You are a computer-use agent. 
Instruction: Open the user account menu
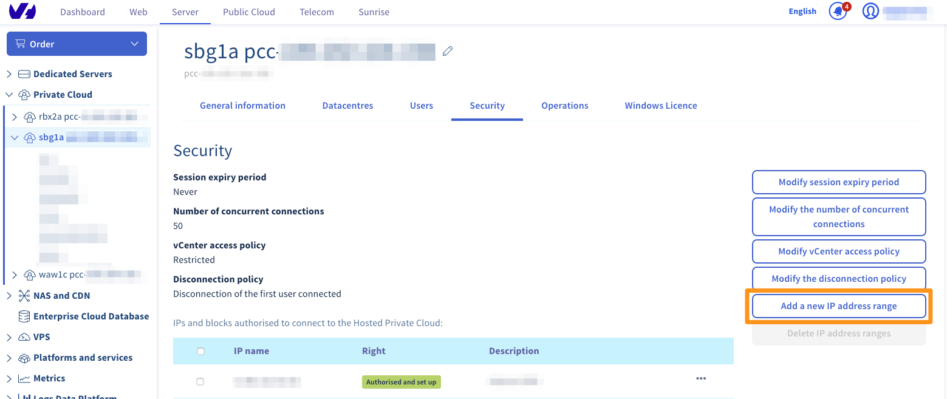click(870, 10)
